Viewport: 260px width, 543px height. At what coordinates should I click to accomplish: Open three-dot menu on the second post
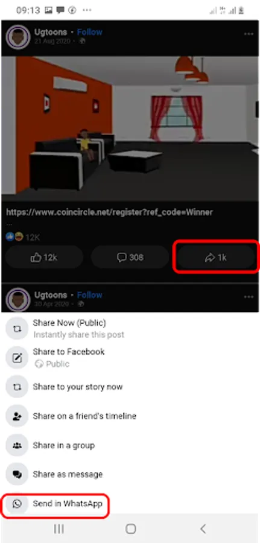(x=249, y=297)
